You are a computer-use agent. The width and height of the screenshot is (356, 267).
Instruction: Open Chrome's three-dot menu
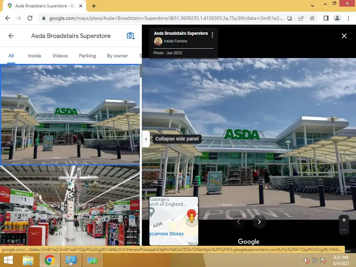pos(348,18)
